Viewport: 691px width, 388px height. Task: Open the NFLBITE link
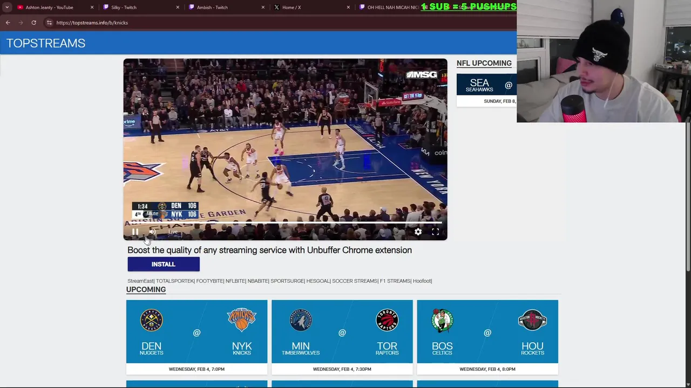pos(235,281)
